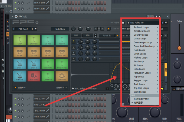
Task: Select the Lite Crash drum pad
Action: [34, 40]
